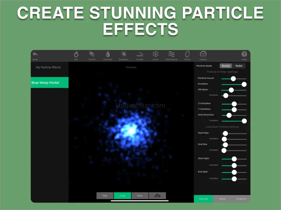Toggle the Loop playback button

[122, 196]
